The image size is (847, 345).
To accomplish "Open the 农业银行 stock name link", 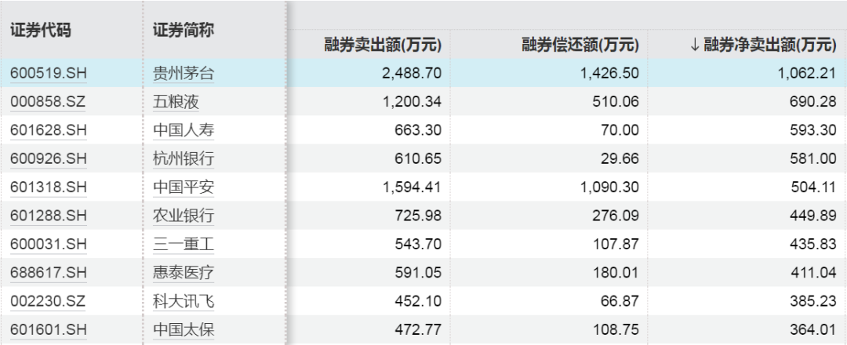I will click(184, 216).
